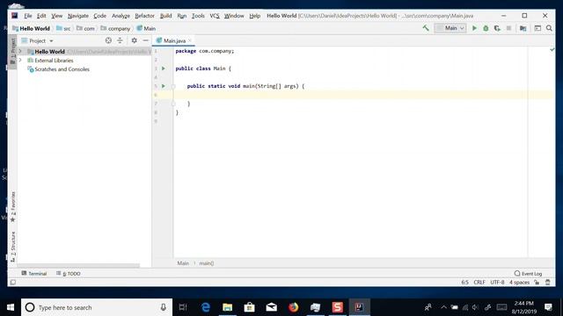The image size is (563, 316).
Task: Click the green inspection checkmark indicator
Action: pos(552,50)
